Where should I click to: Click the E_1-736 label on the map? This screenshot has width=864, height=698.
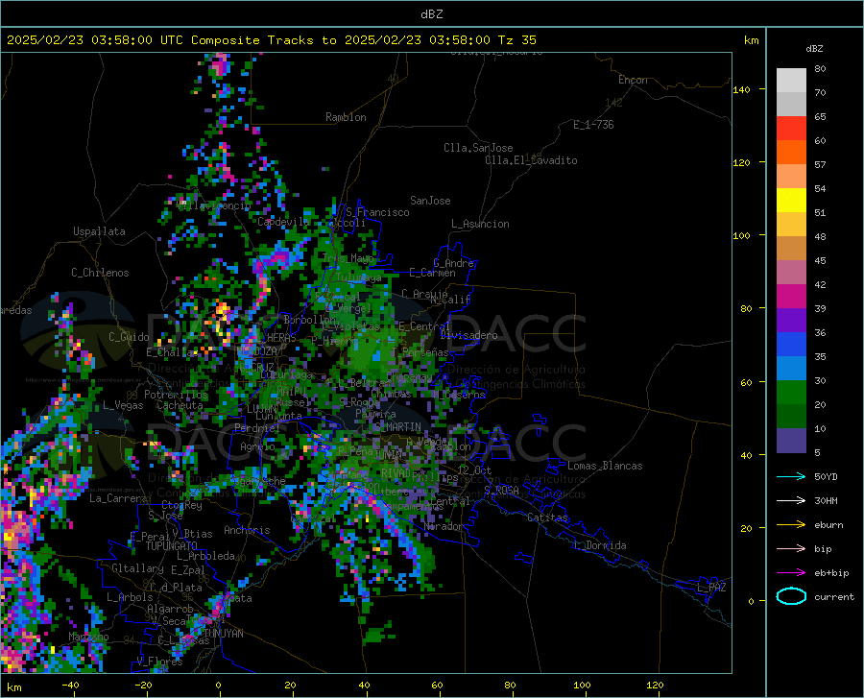593,125
